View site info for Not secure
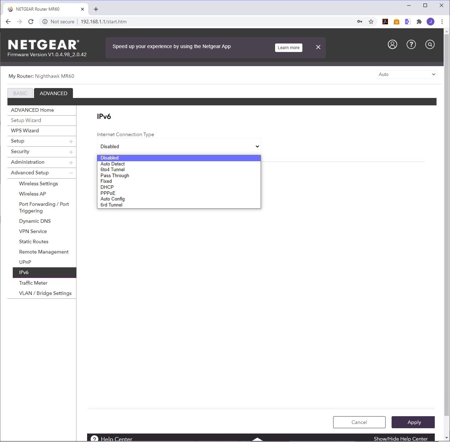This screenshot has width=450, height=442. 58,22
